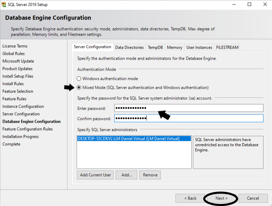Click the Add Current User button
The height and width of the screenshot is (206, 272).
point(95,175)
